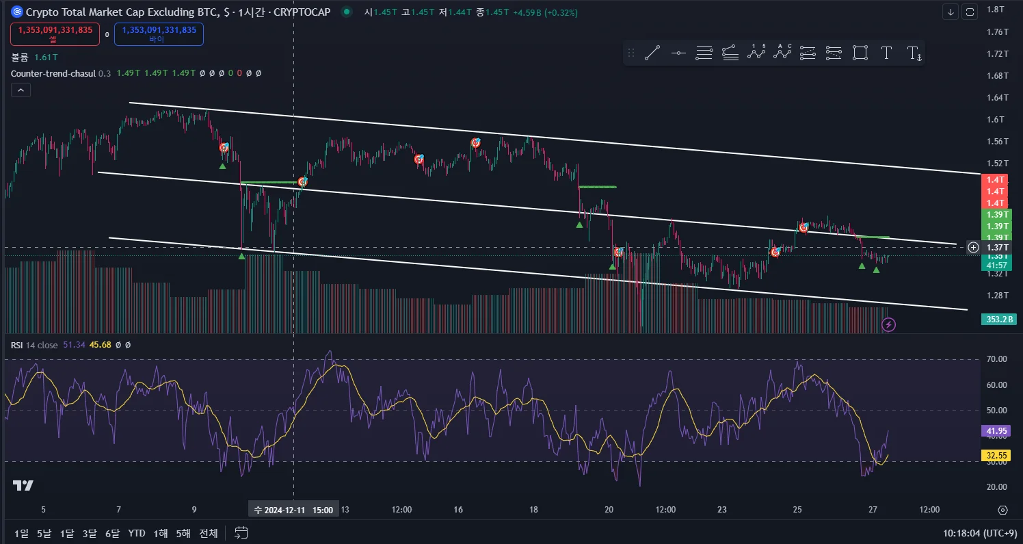The width and height of the screenshot is (1023, 544).
Task: Click the down-arrow button at top right
Action: tap(951, 12)
